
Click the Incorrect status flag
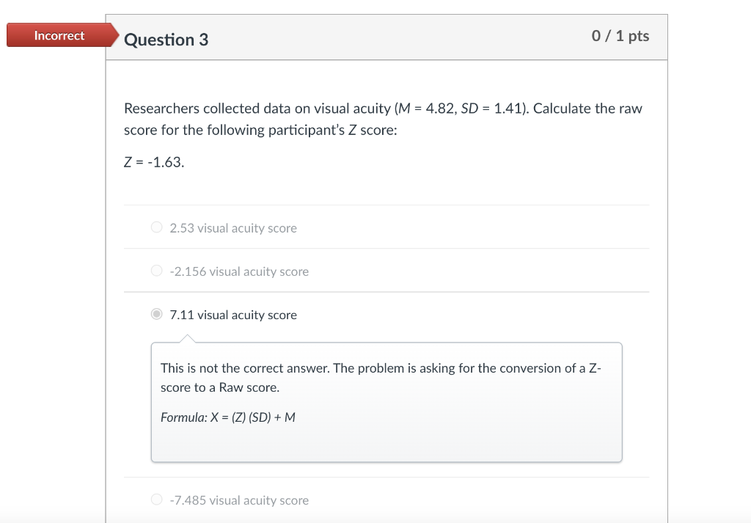point(59,34)
